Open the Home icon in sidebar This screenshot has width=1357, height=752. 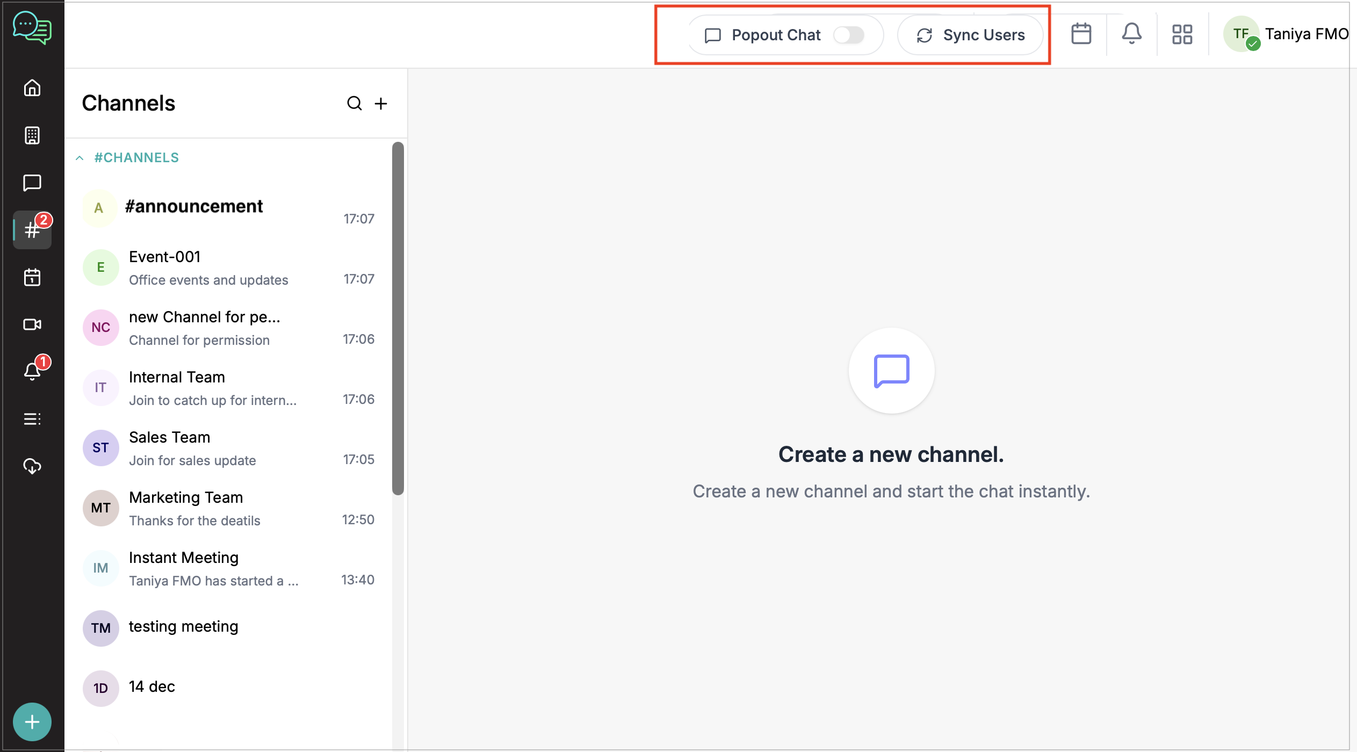tap(32, 88)
